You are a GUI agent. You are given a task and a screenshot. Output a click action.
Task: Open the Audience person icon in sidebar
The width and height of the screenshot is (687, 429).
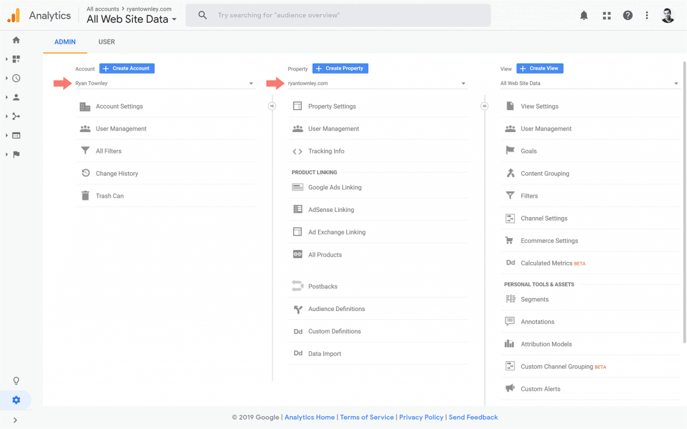point(16,97)
